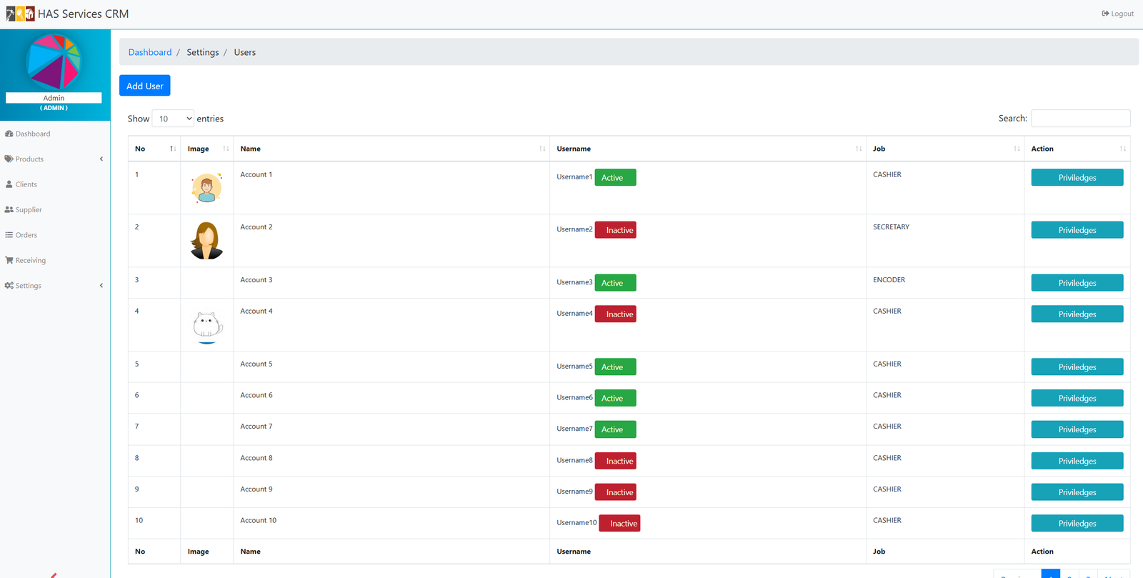
Task: Click the Active badge for Username3
Action: tap(615, 283)
